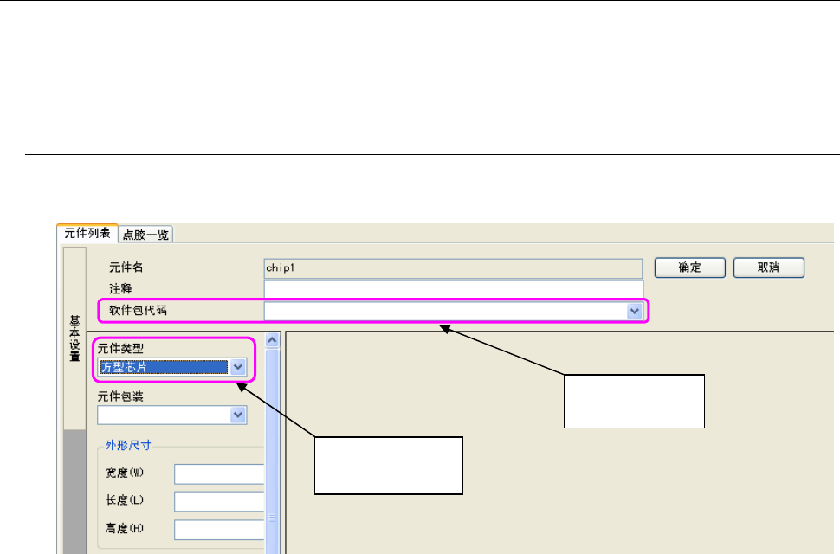Click the 元件名 label
Screen dimensions: 840x554
(x=126, y=267)
